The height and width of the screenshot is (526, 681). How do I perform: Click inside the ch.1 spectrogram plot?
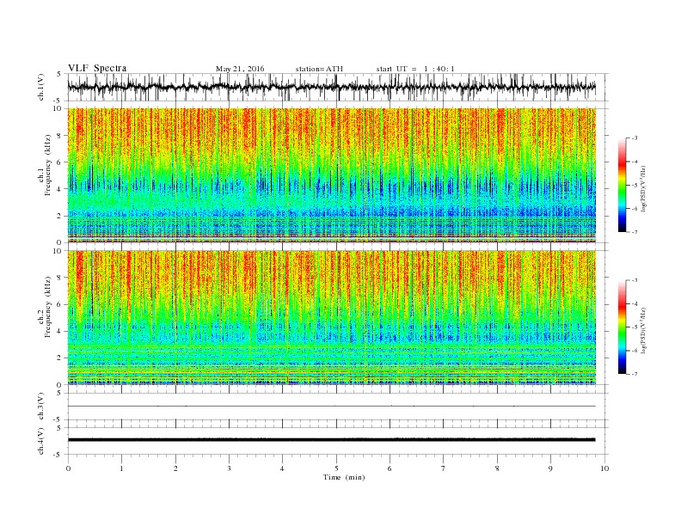[332, 175]
